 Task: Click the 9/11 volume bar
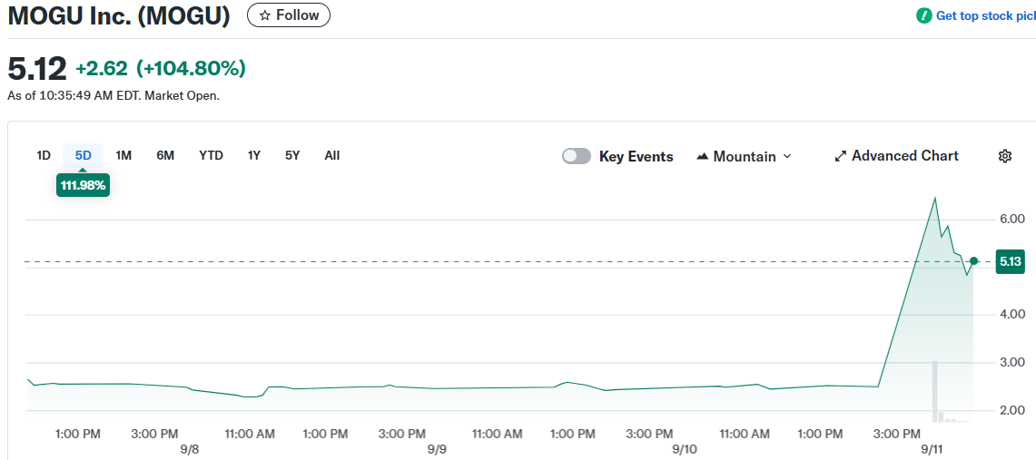point(935,391)
